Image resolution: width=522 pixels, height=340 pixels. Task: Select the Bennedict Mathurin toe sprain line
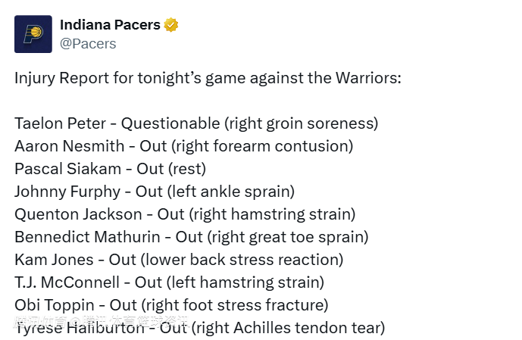pyautogui.click(x=191, y=237)
